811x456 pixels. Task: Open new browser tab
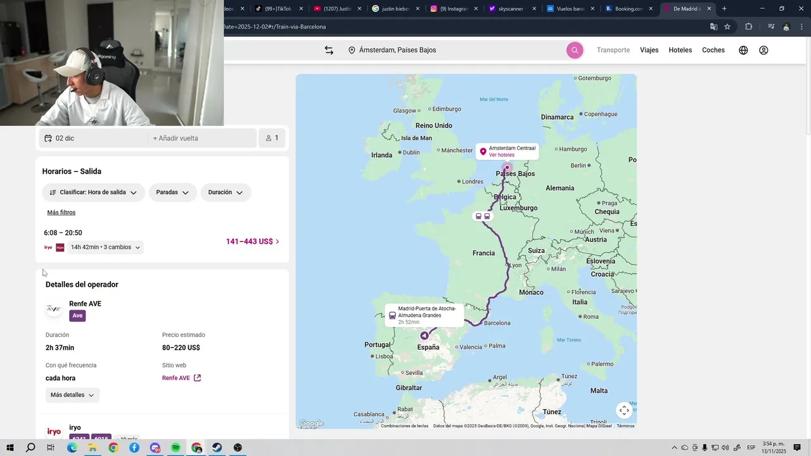(724, 9)
